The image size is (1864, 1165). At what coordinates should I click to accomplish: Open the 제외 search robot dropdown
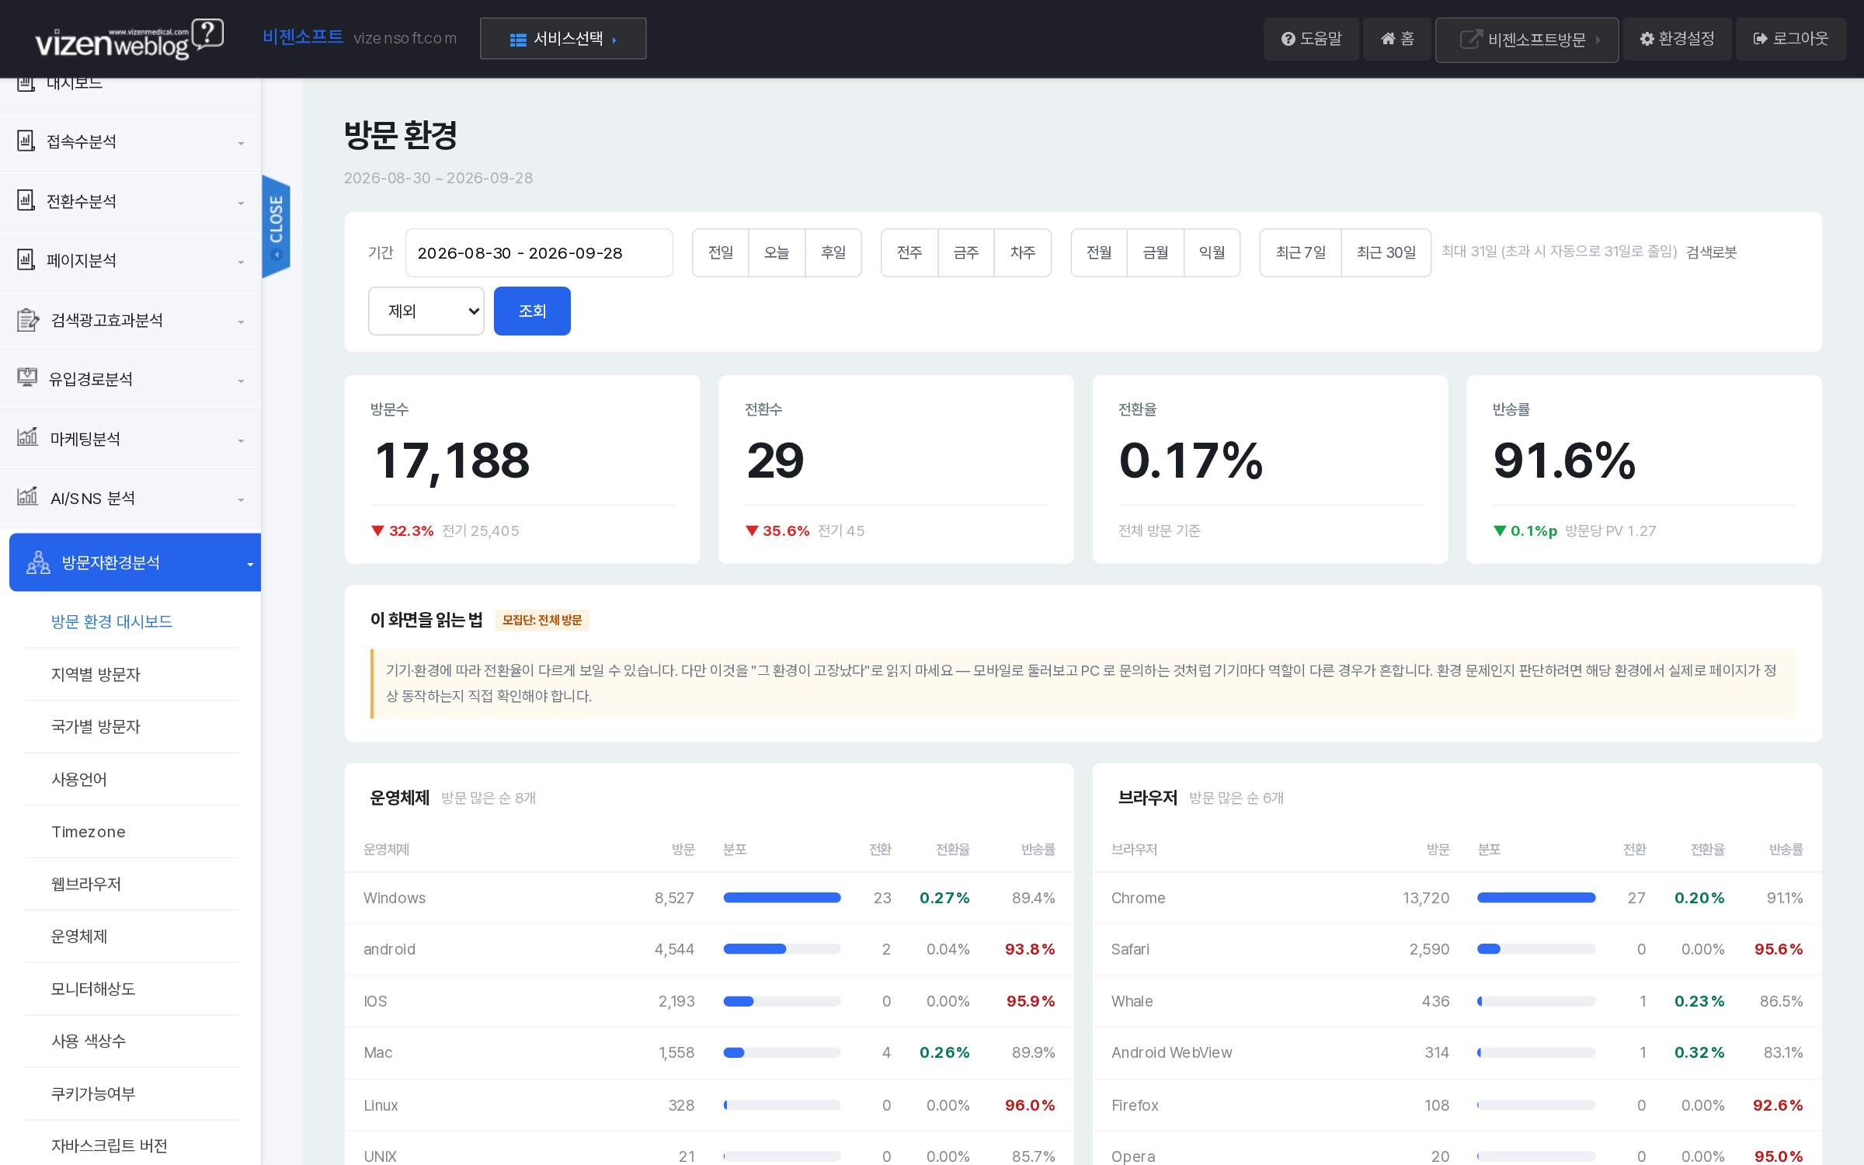point(426,311)
